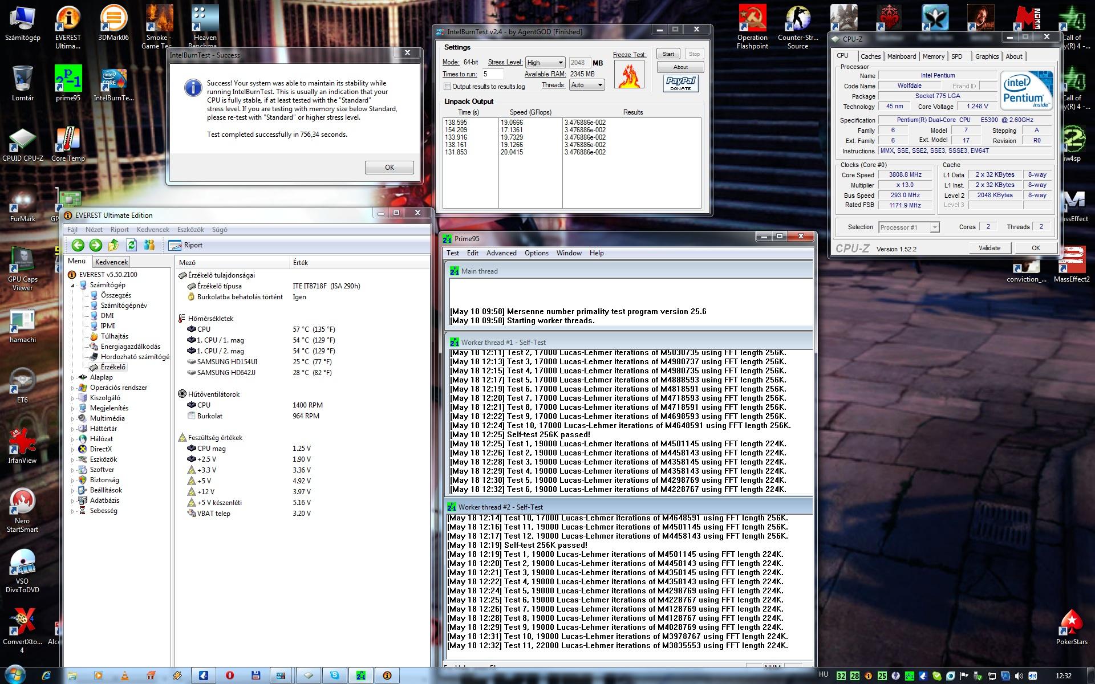This screenshot has width=1095, height=684.
Task: Open the Operation Flashpoint desktop icon
Action: point(752,27)
